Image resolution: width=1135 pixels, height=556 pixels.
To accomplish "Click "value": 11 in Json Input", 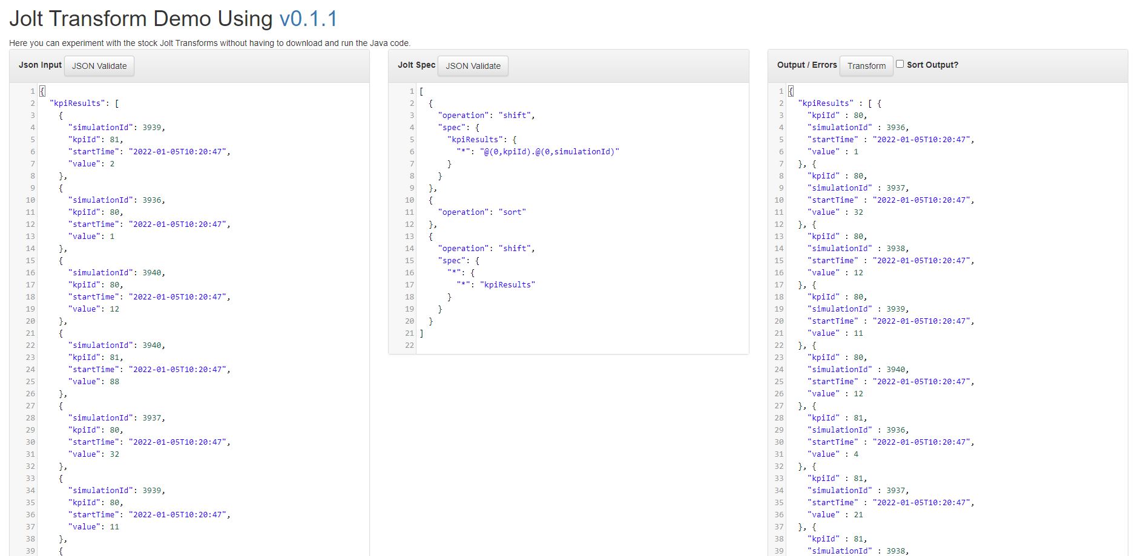I will pos(94,527).
